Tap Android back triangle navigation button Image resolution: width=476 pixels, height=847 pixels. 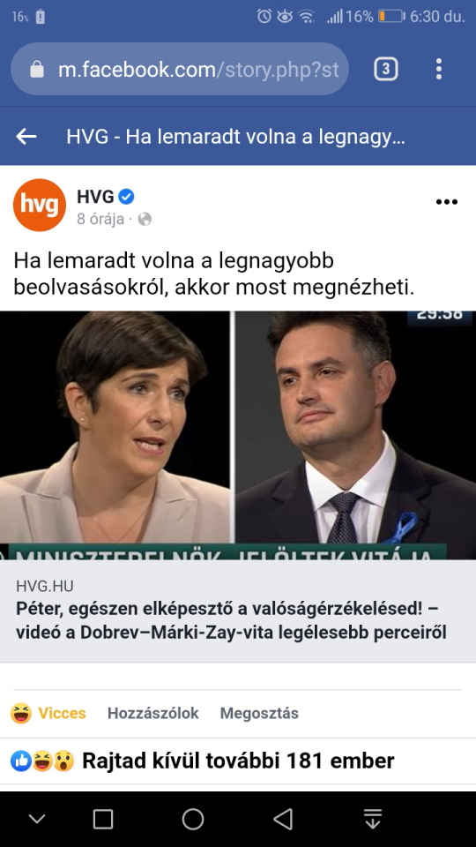[x=283, y=819]
